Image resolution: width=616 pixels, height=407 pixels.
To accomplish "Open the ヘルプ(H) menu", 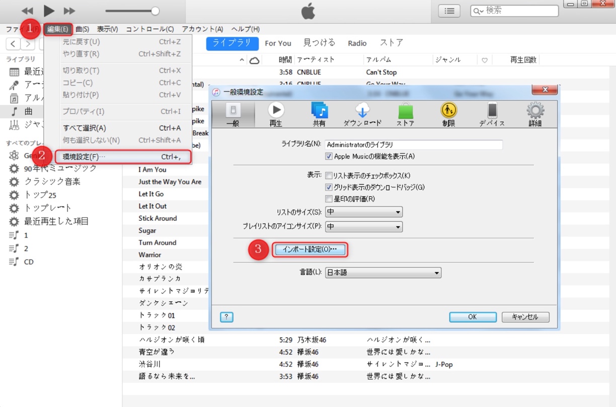I will pos(246,29).
